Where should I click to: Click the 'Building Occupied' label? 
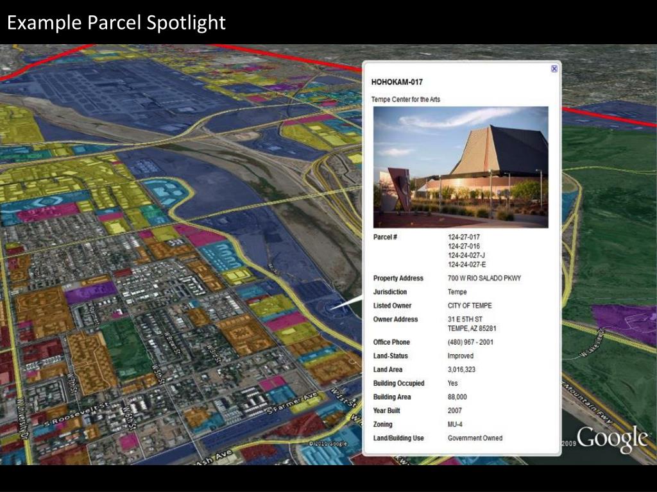[398, 383]
